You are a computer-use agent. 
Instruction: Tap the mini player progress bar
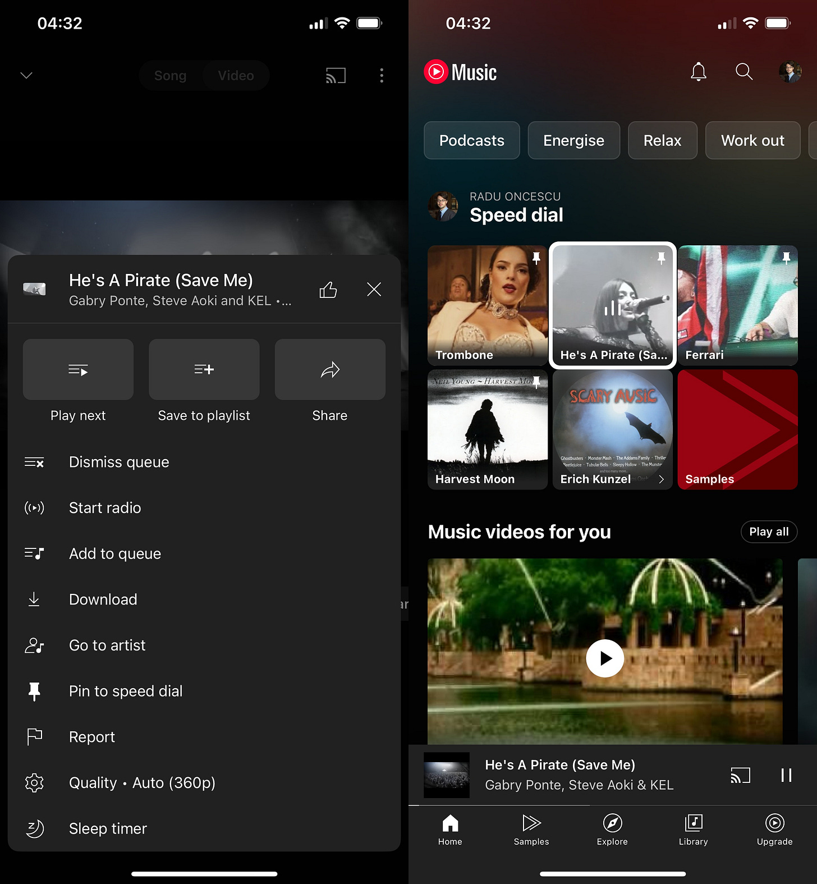click(x=613, y=805)
